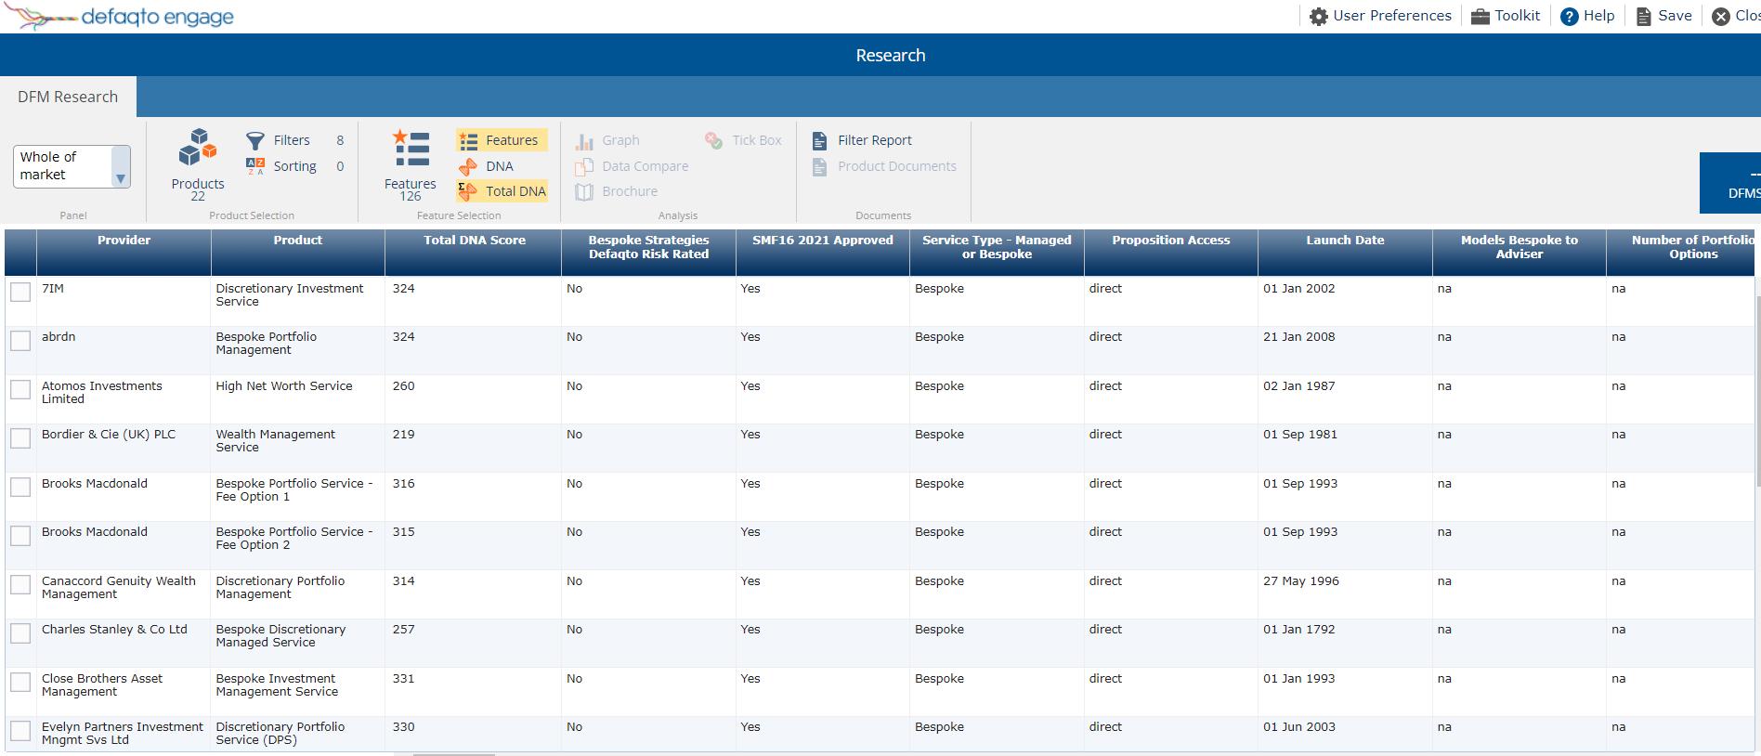Image resolution: width=1761 pixels, height=756 pixels.
Task: Sort by the Product column header
Action: [298, 253]
